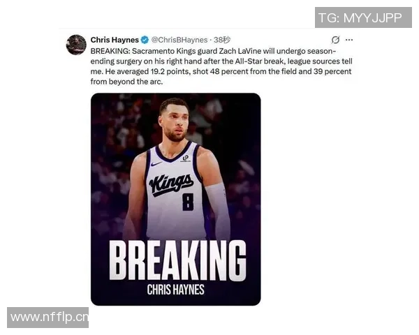Click the www.nfflp.cn watermark
Image resolution: width=419 pixels, height=335 pixels.
coord(47,318)
